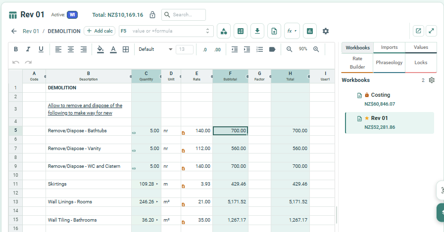Viewport: 444px width, 232px height.
Task: Click link icon in Vanity quantity cell
Action: tap(134, 151)
